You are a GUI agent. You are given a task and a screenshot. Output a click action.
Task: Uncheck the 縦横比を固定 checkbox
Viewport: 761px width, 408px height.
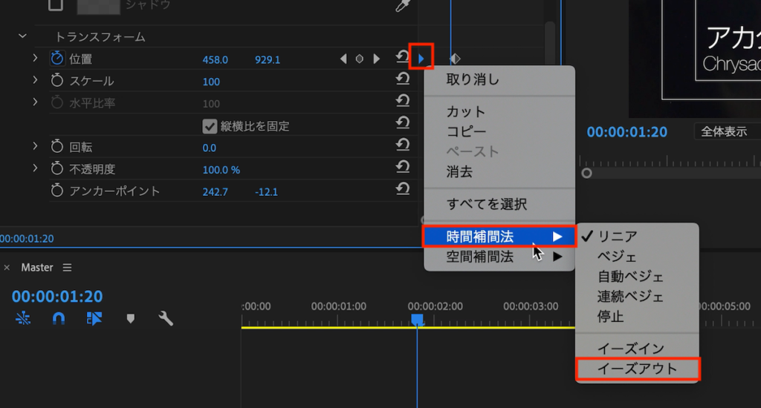[x=210, y=126]
